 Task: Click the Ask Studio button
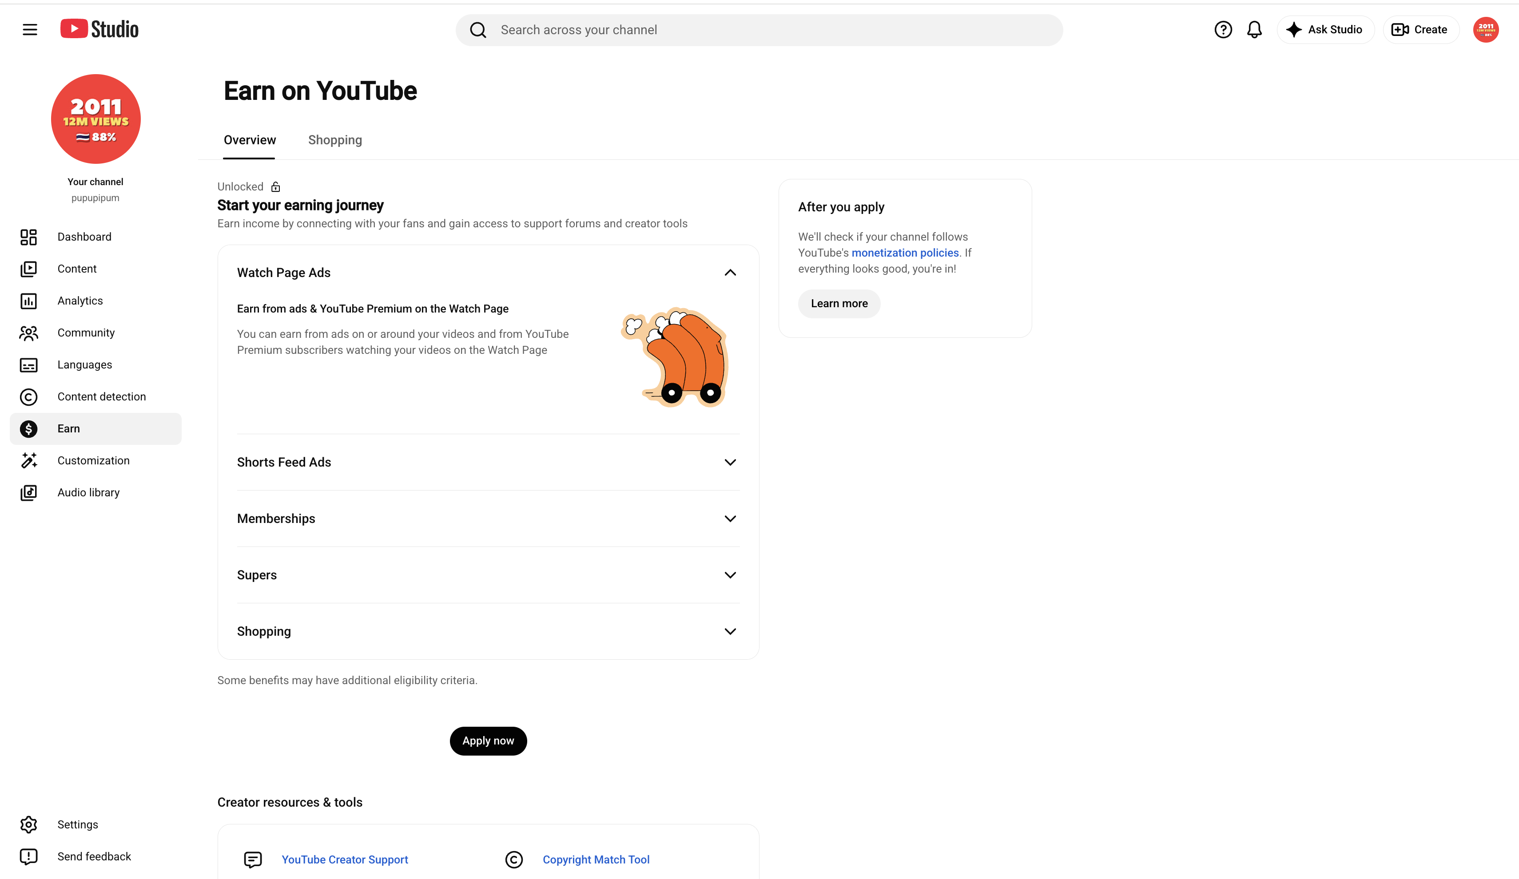click(1325, 29)
